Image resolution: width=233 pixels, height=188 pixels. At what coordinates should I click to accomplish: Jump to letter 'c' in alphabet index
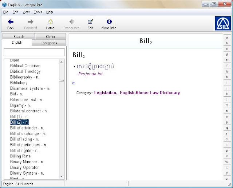point(227,49)
